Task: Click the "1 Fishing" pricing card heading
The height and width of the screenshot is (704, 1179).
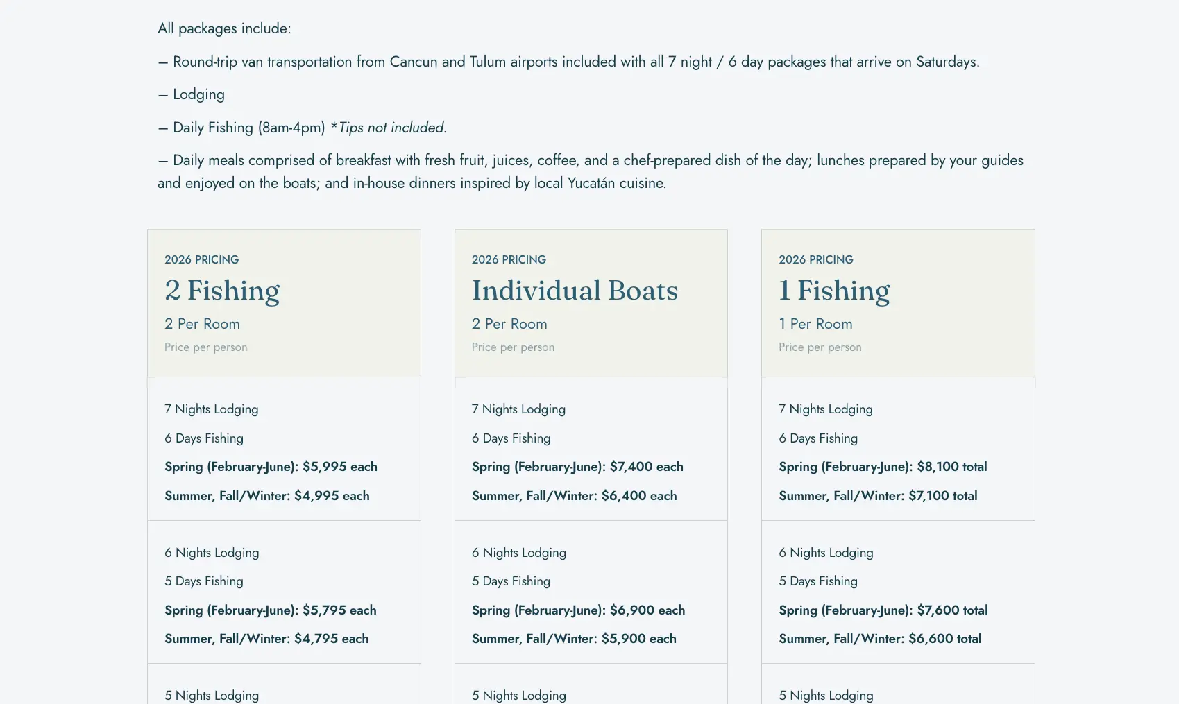Action: [834, 291]
